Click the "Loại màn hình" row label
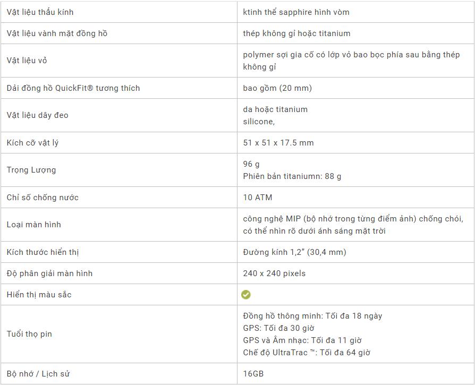475x385 pixels. [33, 225]
